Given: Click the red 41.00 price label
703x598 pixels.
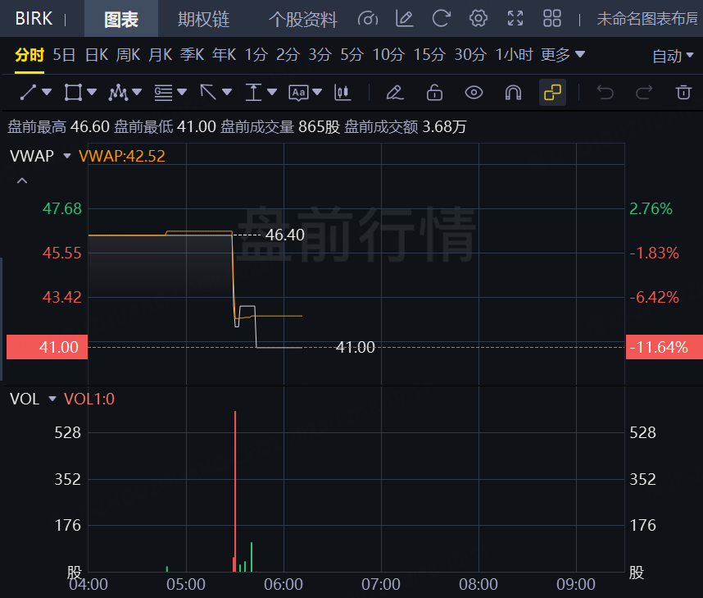Looking at the screenshot, I should [46, 347].
